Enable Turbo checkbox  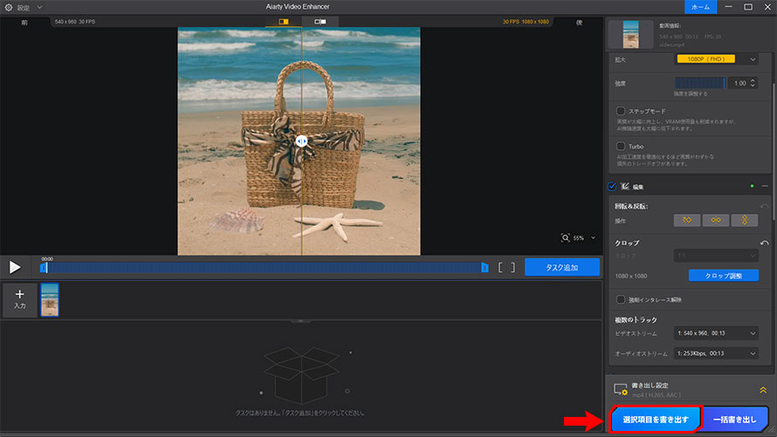(x=621, y=146)
